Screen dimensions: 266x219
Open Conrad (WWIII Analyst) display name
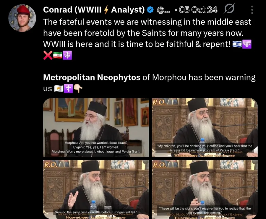[x=94, y=10]
